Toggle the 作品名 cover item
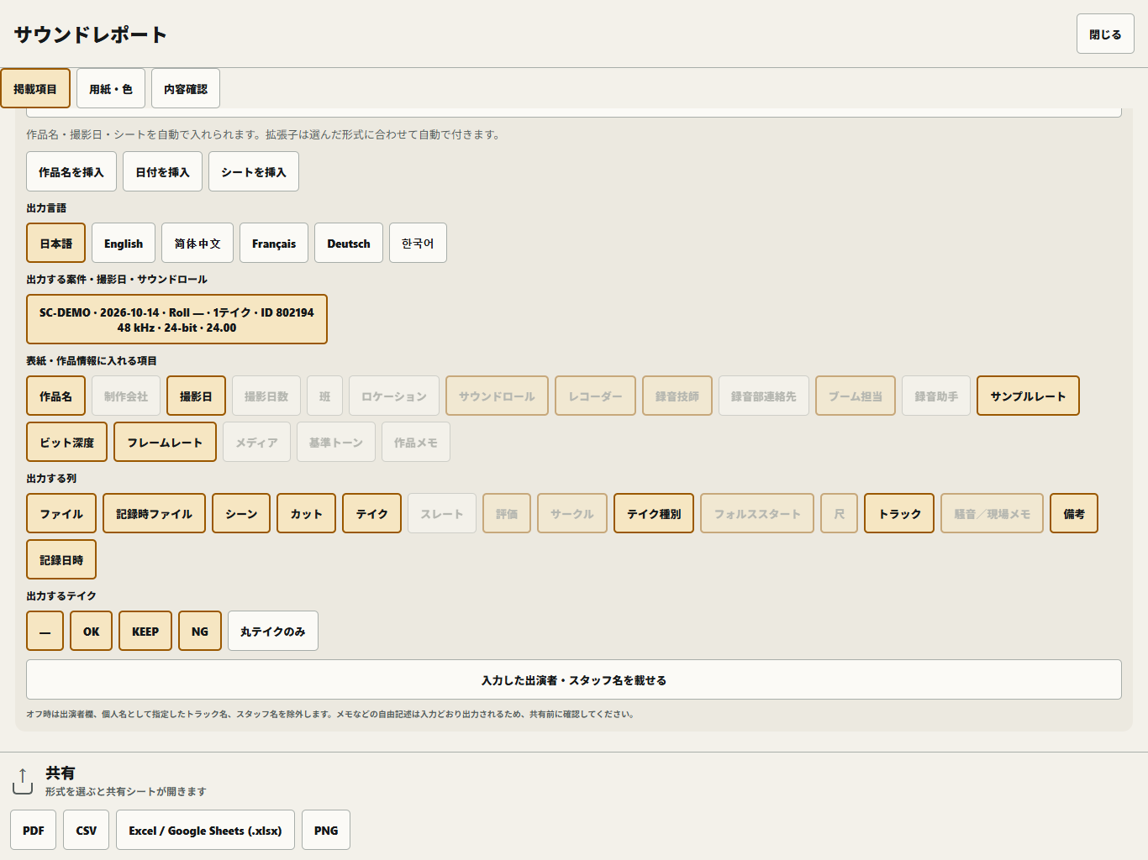Image resolution: width=1148 pixels, height=860 pixels. [x=55, y=396]
